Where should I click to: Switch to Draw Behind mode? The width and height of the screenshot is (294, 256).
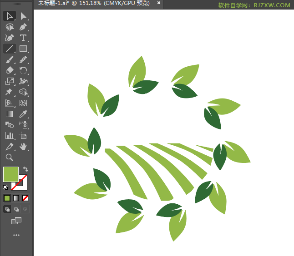(16, 209)
